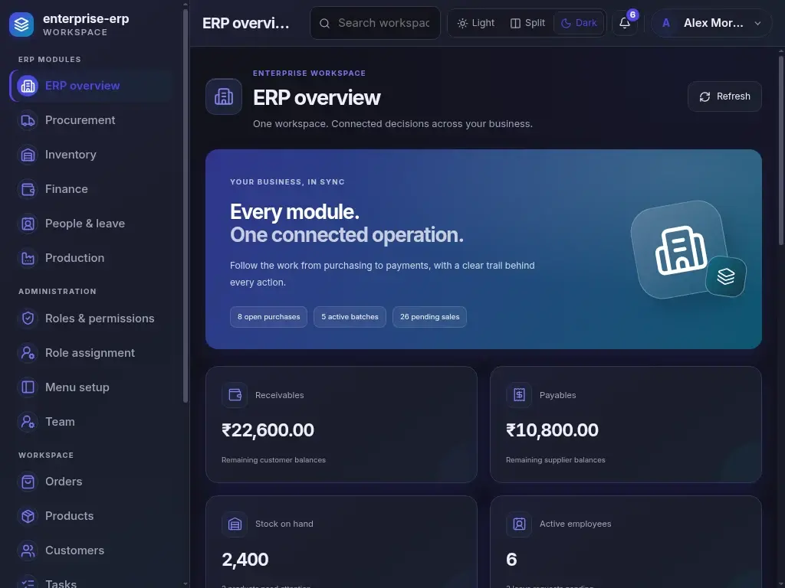Click the Role assignment user-cog icon
Image resolution: width=785 pixels, height=588 pixels.
(x=28, y=353)
